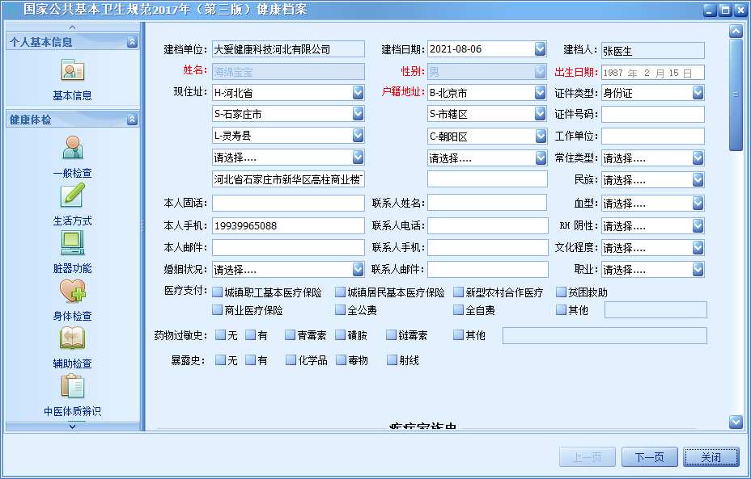Expand the 民族 selection dropdown
The image size is (751, 479).
698,181
